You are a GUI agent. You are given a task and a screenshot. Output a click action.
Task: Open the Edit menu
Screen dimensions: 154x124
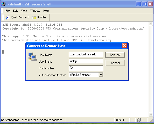pos(15,11)
